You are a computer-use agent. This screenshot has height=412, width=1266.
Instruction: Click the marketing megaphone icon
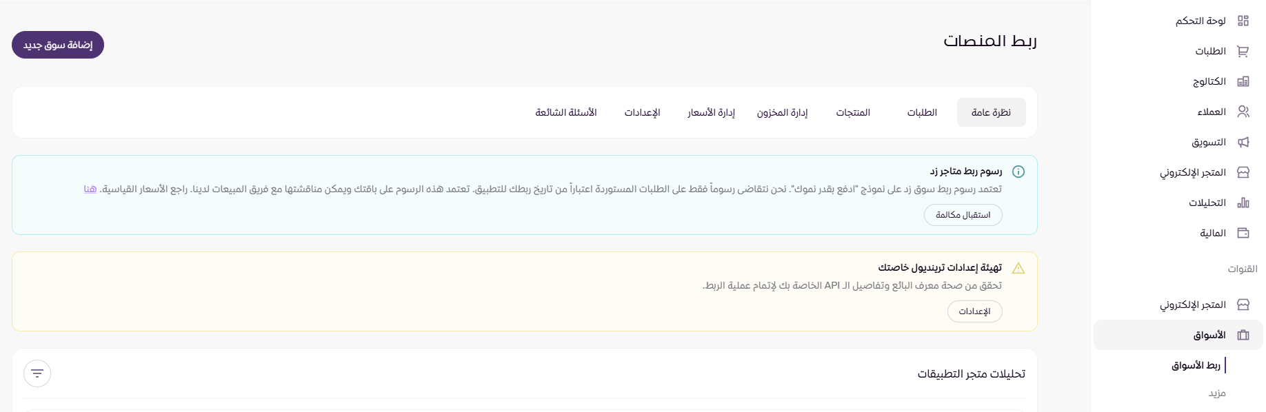pos(1243,142)
